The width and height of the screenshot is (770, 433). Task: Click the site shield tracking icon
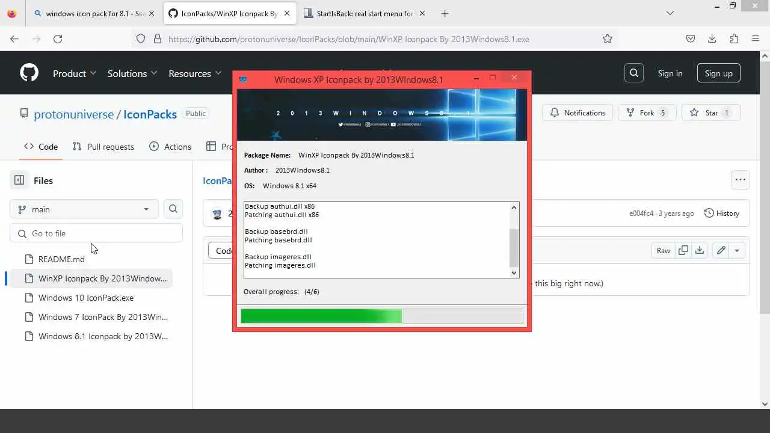141,38
